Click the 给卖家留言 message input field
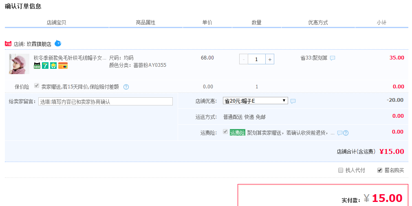Image resolution: width=412 pixels, height=206 pixels. [x=106, y=101]
